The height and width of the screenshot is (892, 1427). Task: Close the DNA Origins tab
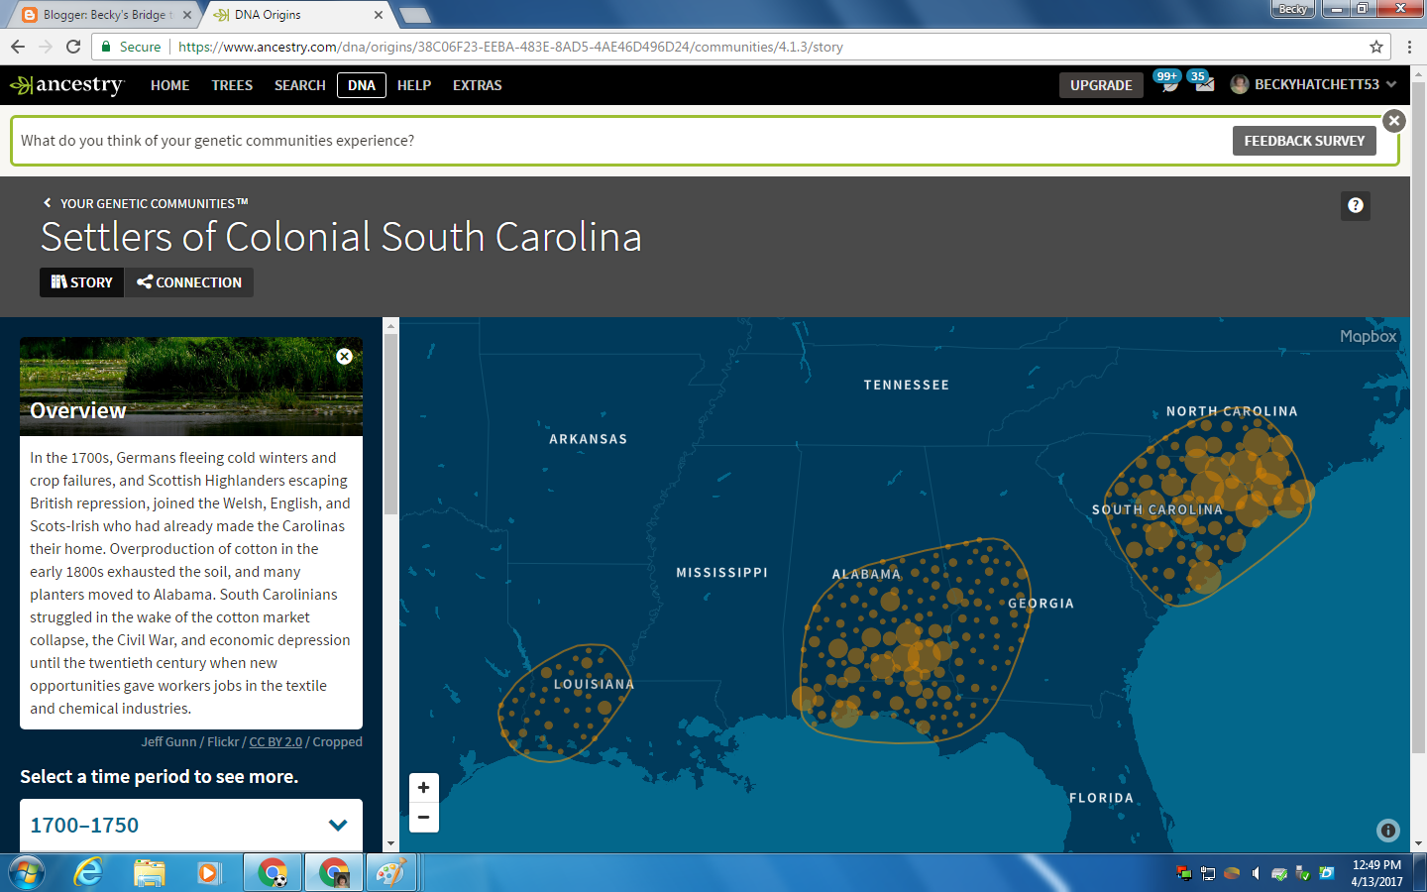(x=379, y=15)
